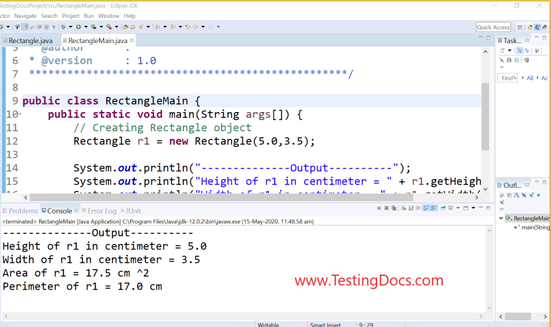Click the Search flashlight toolbar icon
The image size is (551, 327).
click(x=141, y=27)
